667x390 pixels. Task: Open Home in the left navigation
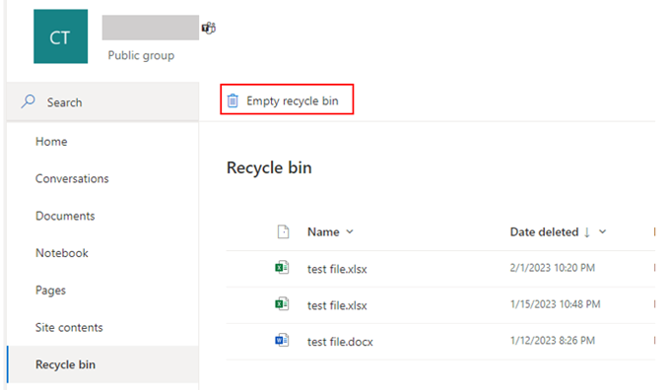coord(51,141)
